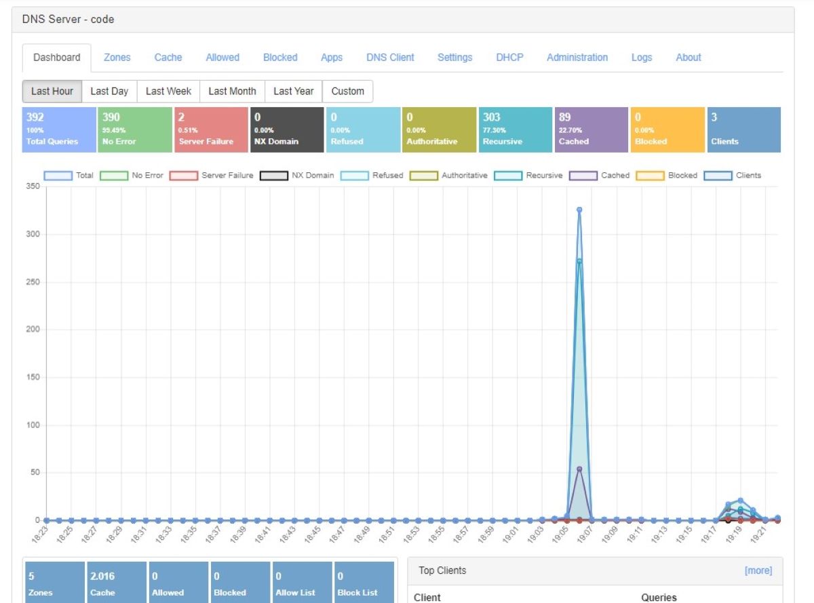Viewport: 814px width, 603px height.
Task: Click the NX Domain stat tile
Action: point(287,130)
